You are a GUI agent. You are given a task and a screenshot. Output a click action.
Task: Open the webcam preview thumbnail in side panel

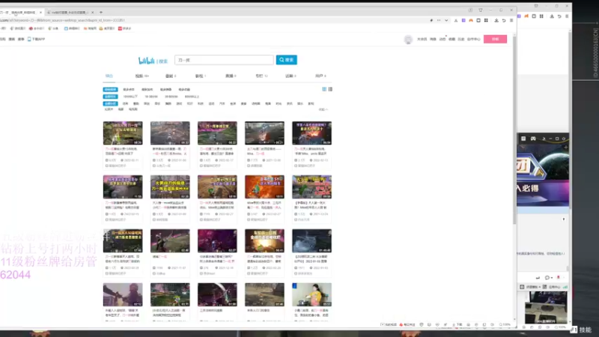pyautogui.click(x=546, y=307)
